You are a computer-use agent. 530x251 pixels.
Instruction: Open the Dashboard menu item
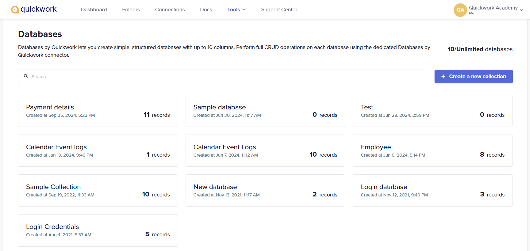pyautogui.click(x=94, y=10)
